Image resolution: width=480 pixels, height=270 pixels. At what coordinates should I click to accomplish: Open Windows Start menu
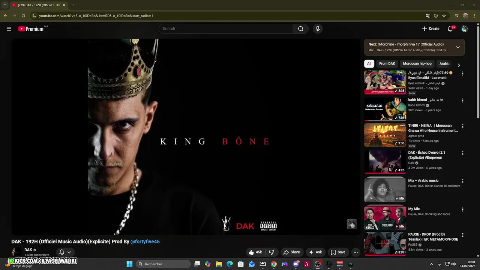tap(129, 264)
